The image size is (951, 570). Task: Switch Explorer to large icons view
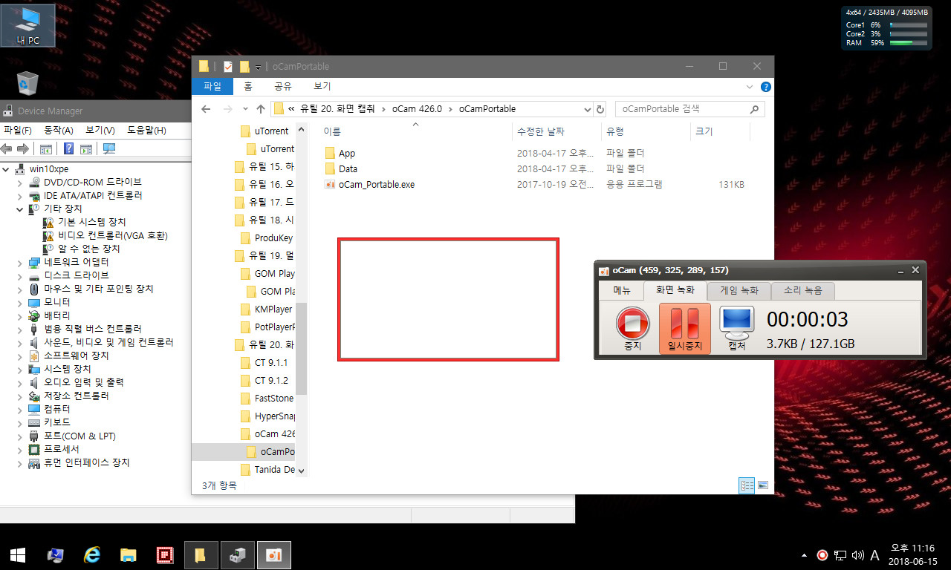tap(762, 485)
